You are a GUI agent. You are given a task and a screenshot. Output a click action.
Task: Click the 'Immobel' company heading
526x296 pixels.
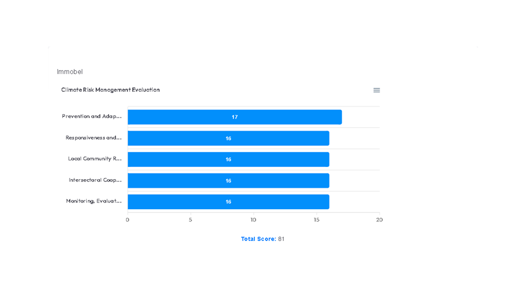pyautogui.click(x=70, y=72)
